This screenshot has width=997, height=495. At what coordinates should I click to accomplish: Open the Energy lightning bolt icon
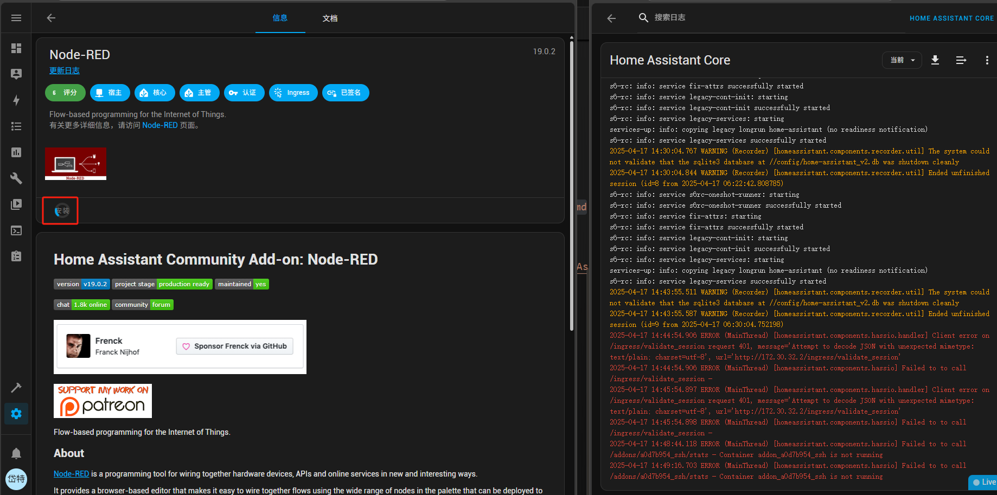pyautogui.click(x=16, y=100)
